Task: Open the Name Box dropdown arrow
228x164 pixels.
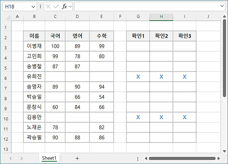Action: [x=33, y=6]
